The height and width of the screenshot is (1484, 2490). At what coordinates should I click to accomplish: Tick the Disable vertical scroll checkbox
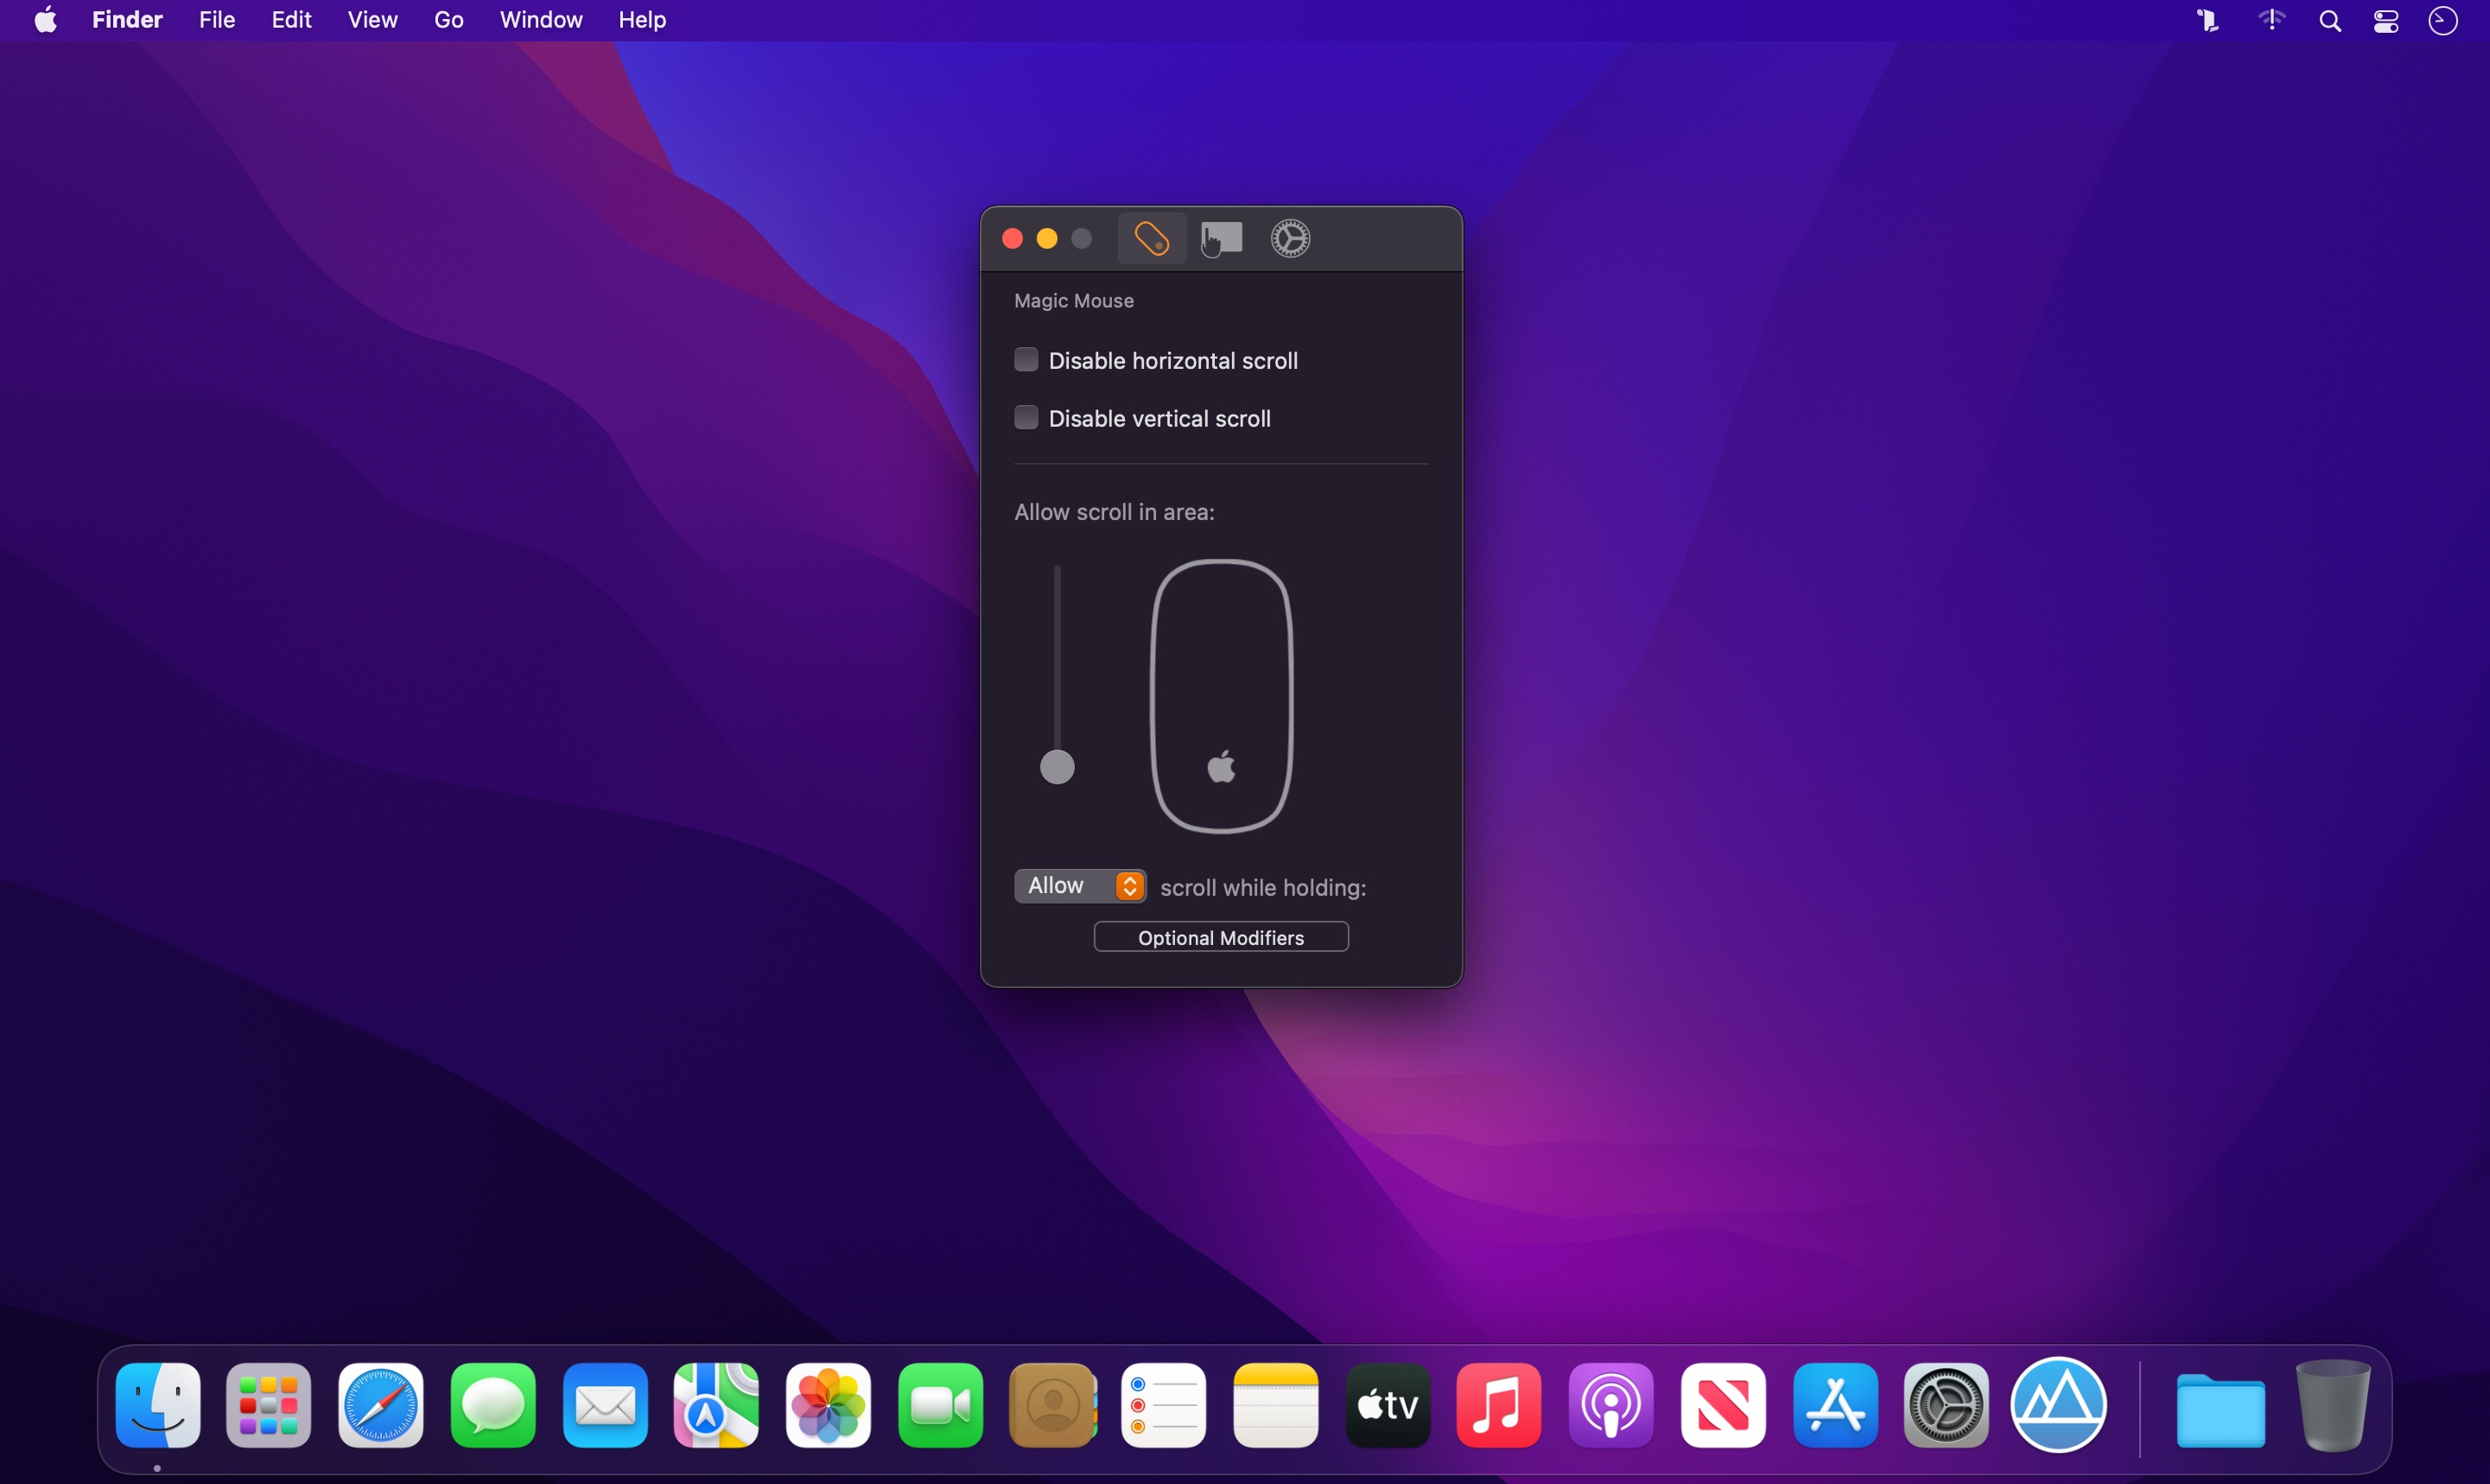pos(1026,418)
